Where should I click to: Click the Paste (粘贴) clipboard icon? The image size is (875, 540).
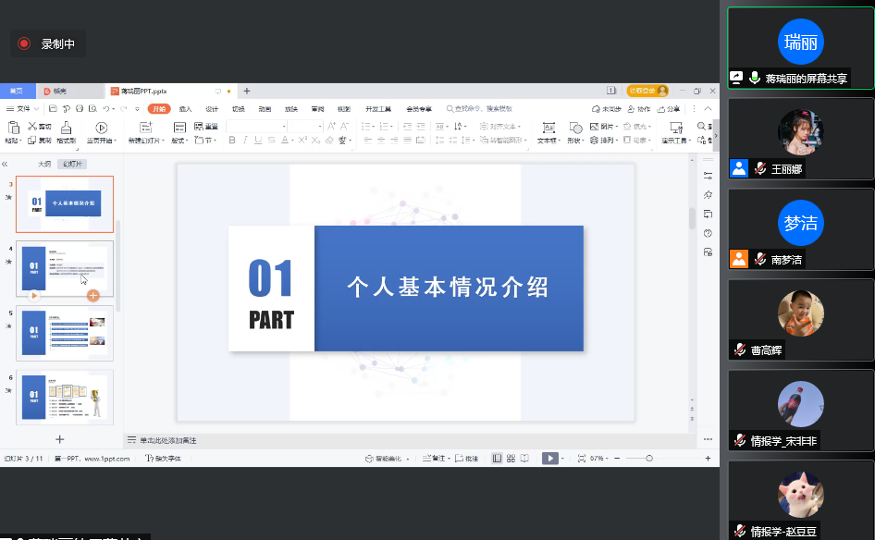12,128
